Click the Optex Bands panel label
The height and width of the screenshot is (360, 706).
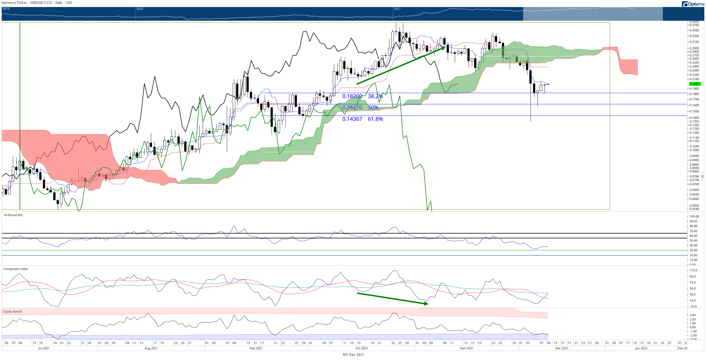pyautogui.click(x=13, y=311)
